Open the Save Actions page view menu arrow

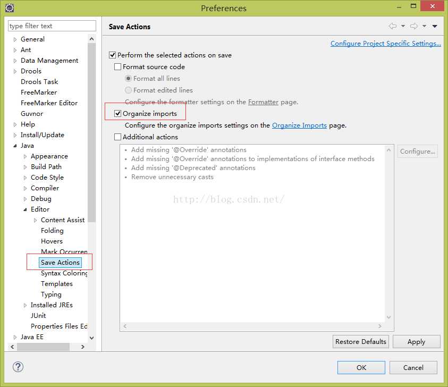tap(435, 26)
